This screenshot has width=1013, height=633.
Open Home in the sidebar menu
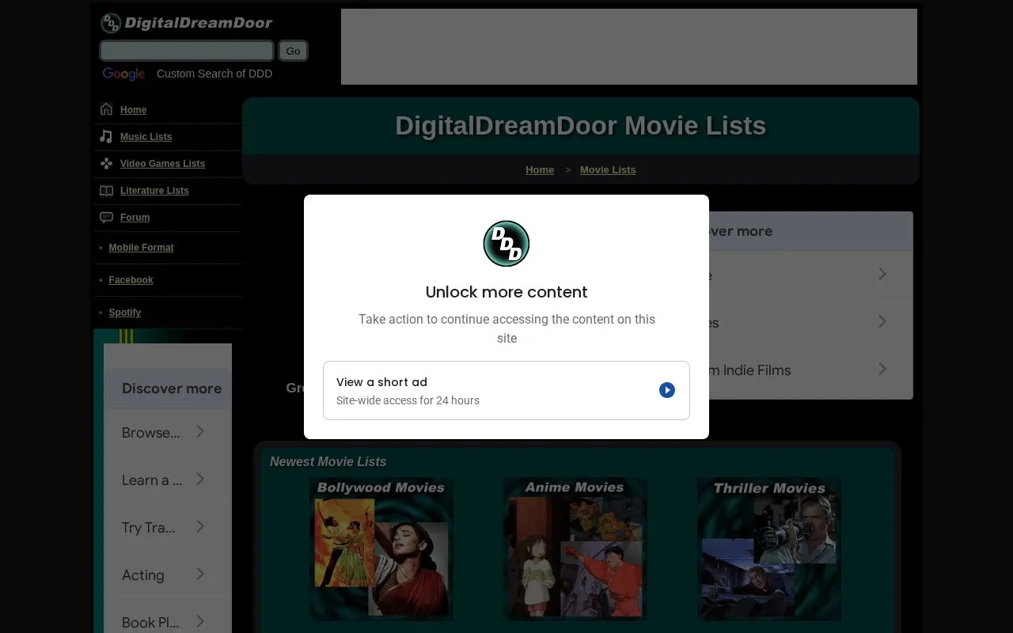click(x=133, y=110)
